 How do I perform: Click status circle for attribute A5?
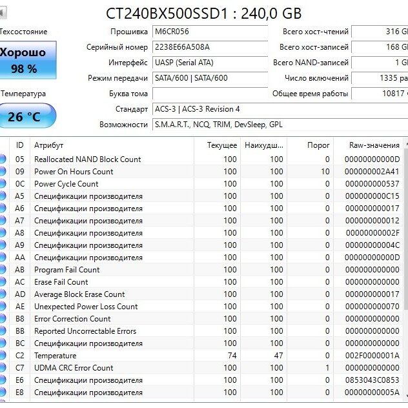(x=2, y=196)
